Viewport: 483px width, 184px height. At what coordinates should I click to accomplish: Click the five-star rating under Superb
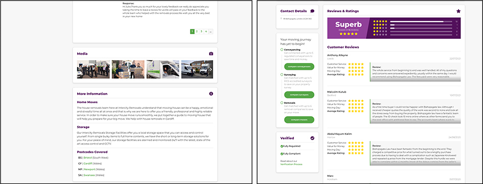click(349, 34)
